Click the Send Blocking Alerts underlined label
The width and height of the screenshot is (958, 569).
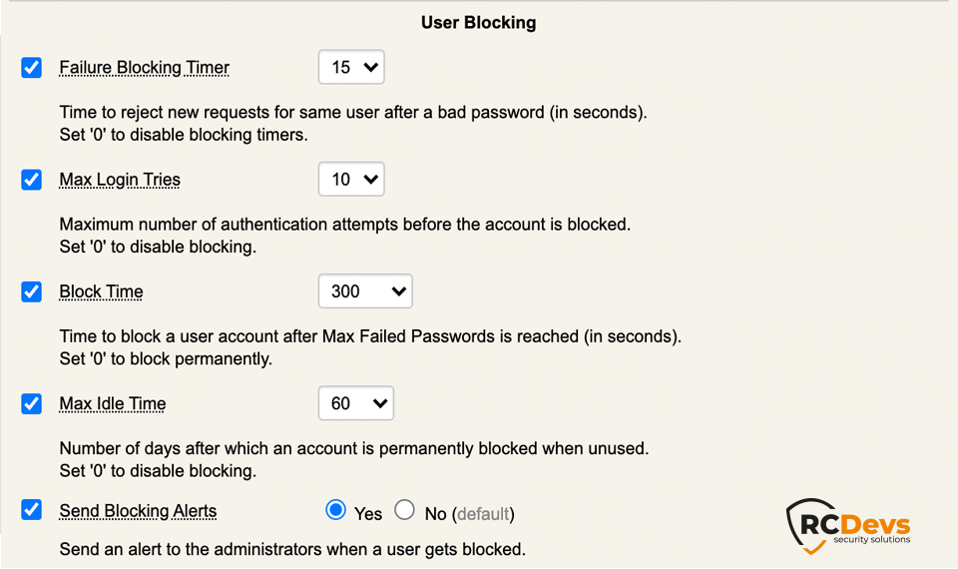tap(138, 511)
